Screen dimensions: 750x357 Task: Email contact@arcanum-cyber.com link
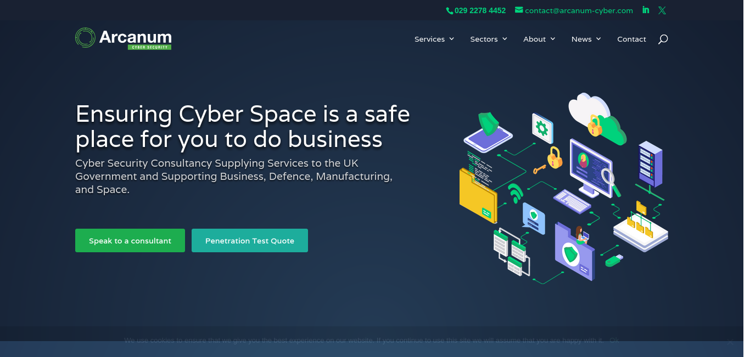(579, 10)
